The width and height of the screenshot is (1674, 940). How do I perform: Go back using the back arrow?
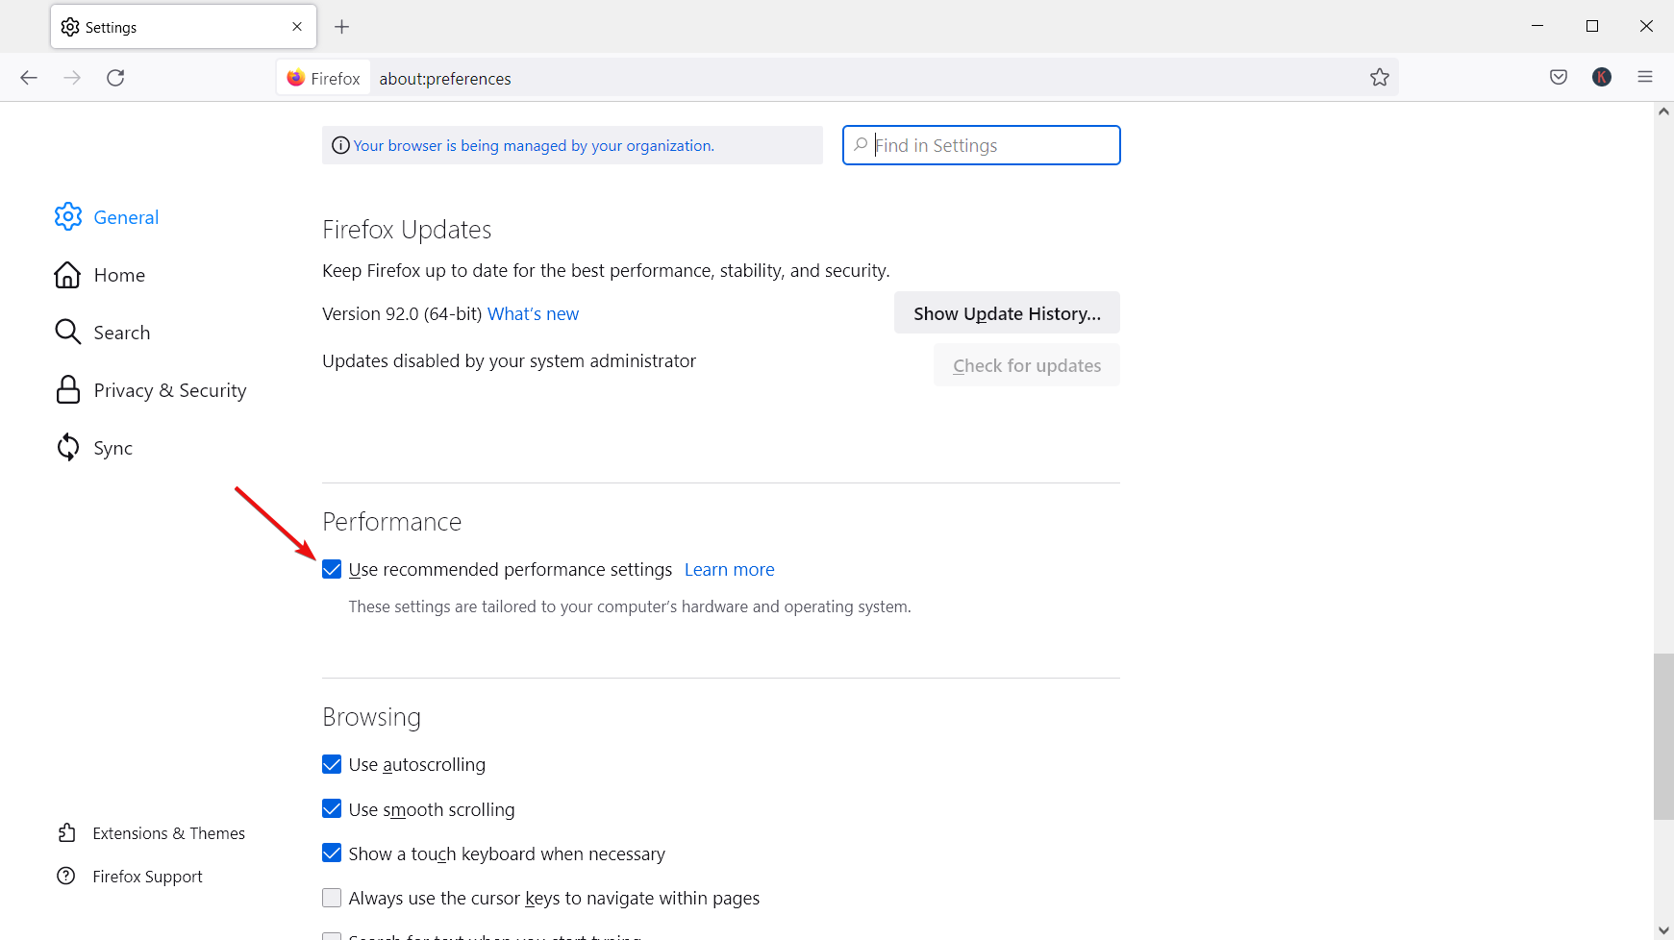[x=29, y=78]
